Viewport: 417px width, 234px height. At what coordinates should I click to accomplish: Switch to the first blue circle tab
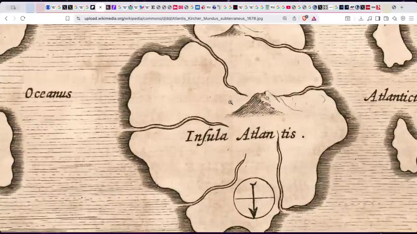(48, 7)
